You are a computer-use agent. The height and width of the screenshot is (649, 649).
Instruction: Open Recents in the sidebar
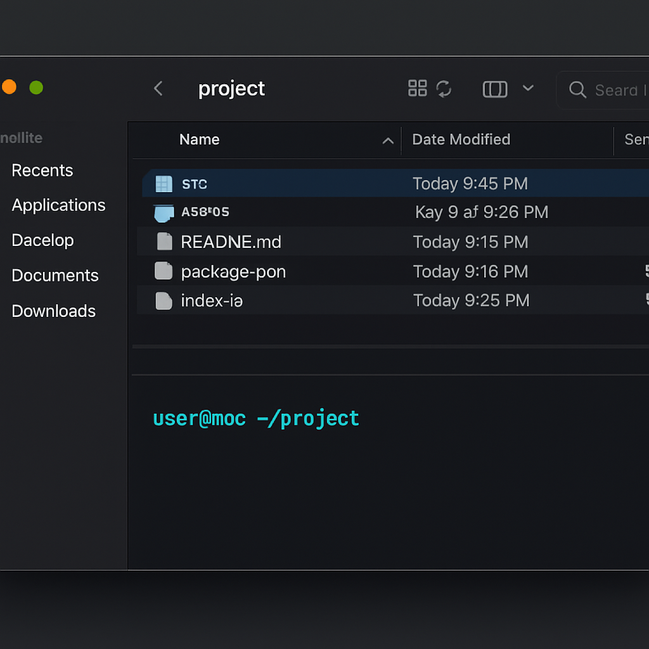tap(42, 170)
